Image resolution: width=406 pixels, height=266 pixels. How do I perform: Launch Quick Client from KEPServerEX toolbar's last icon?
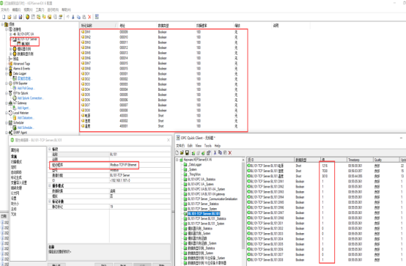97,17
